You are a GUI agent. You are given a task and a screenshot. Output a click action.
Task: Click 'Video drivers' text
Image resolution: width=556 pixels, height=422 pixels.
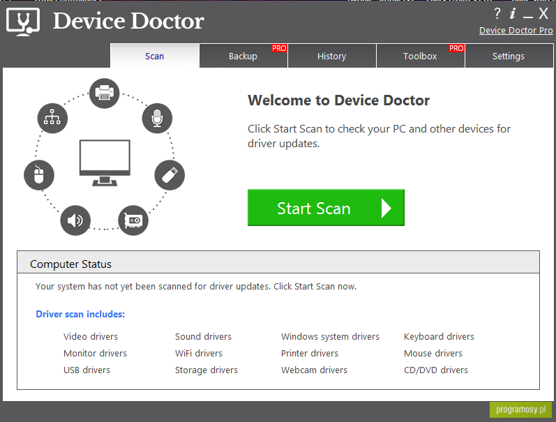coord(91,336)
